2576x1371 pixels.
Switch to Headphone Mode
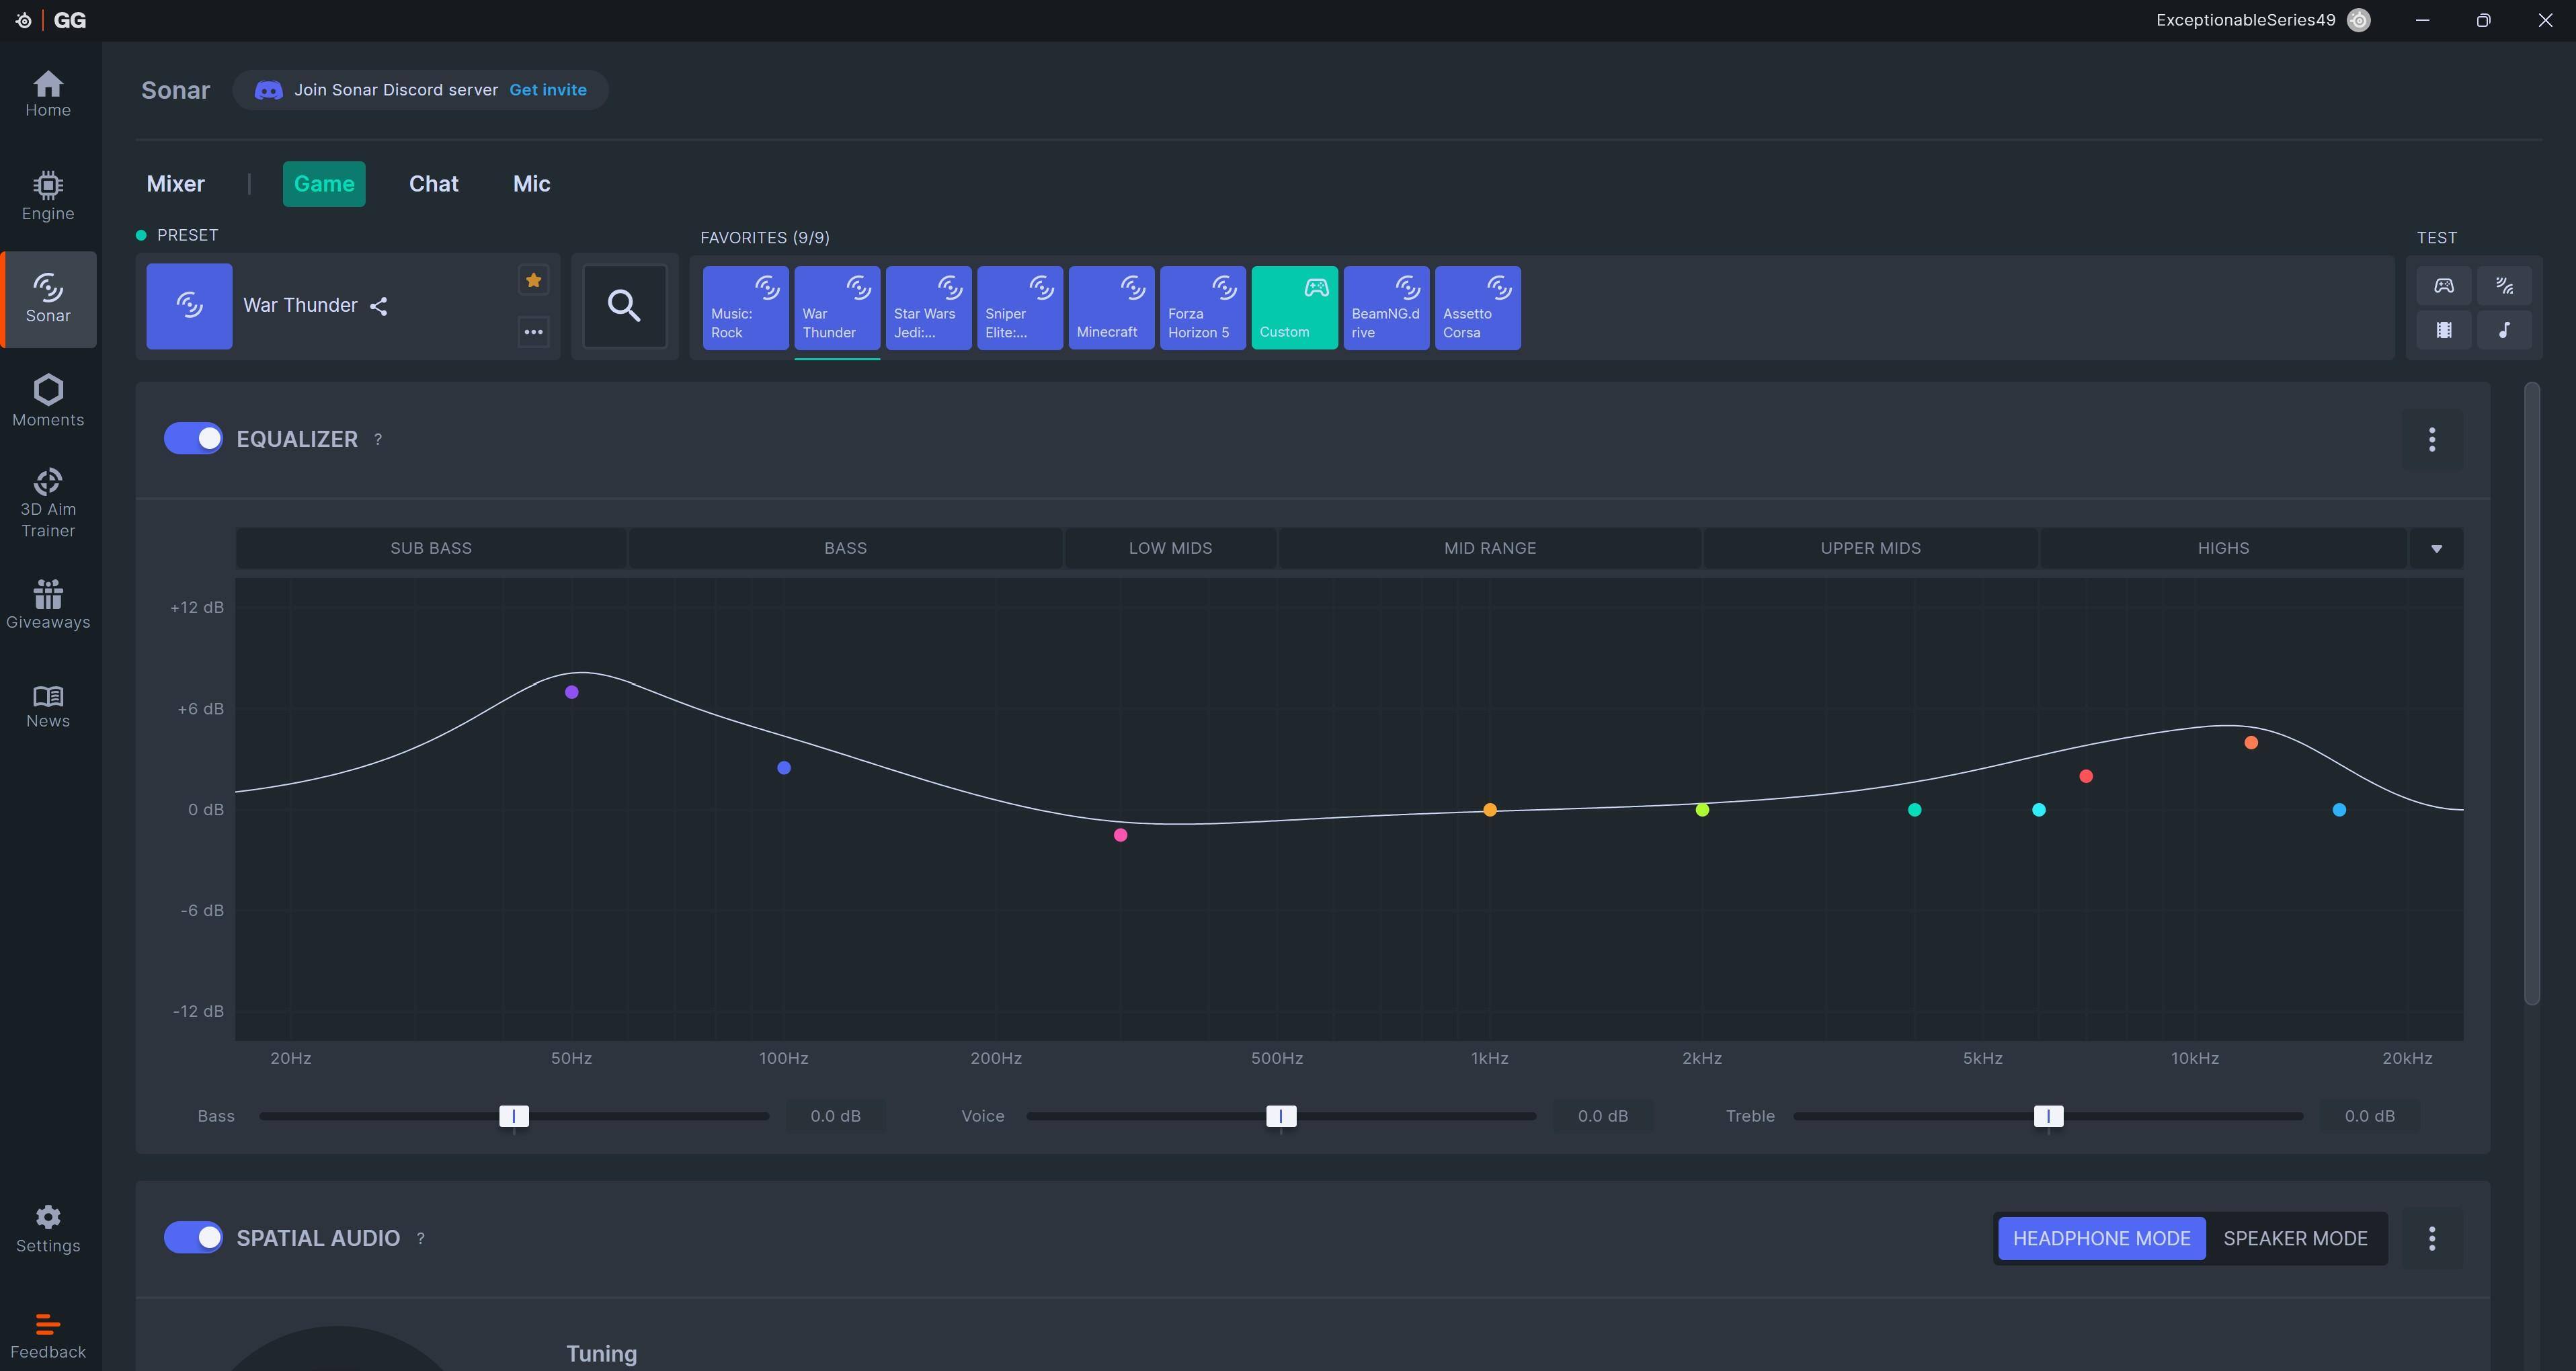point(2101,1238)
